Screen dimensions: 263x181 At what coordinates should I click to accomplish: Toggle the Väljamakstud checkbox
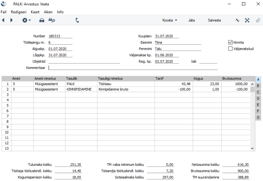pos(230,49)
